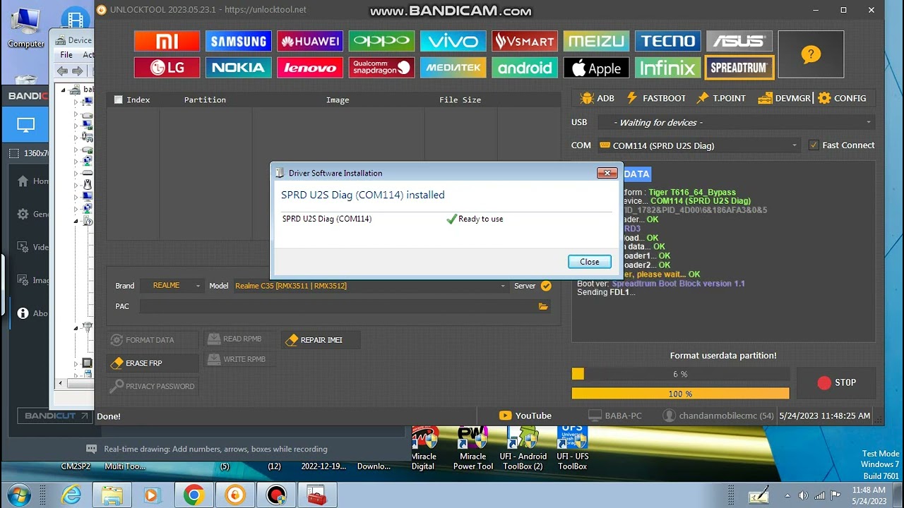This screenshot has width=904, height=508.
Task: Open Bandicam Home sidebar item
Action: [32, 181]
